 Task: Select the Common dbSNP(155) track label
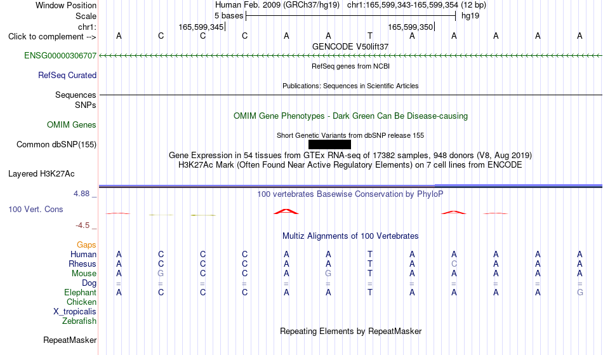click(56, 145)
